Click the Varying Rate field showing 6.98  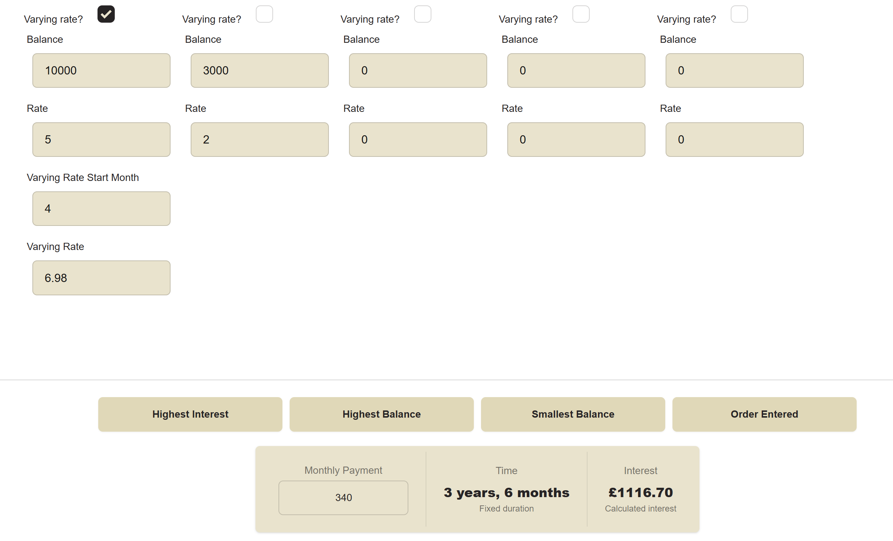101,278
